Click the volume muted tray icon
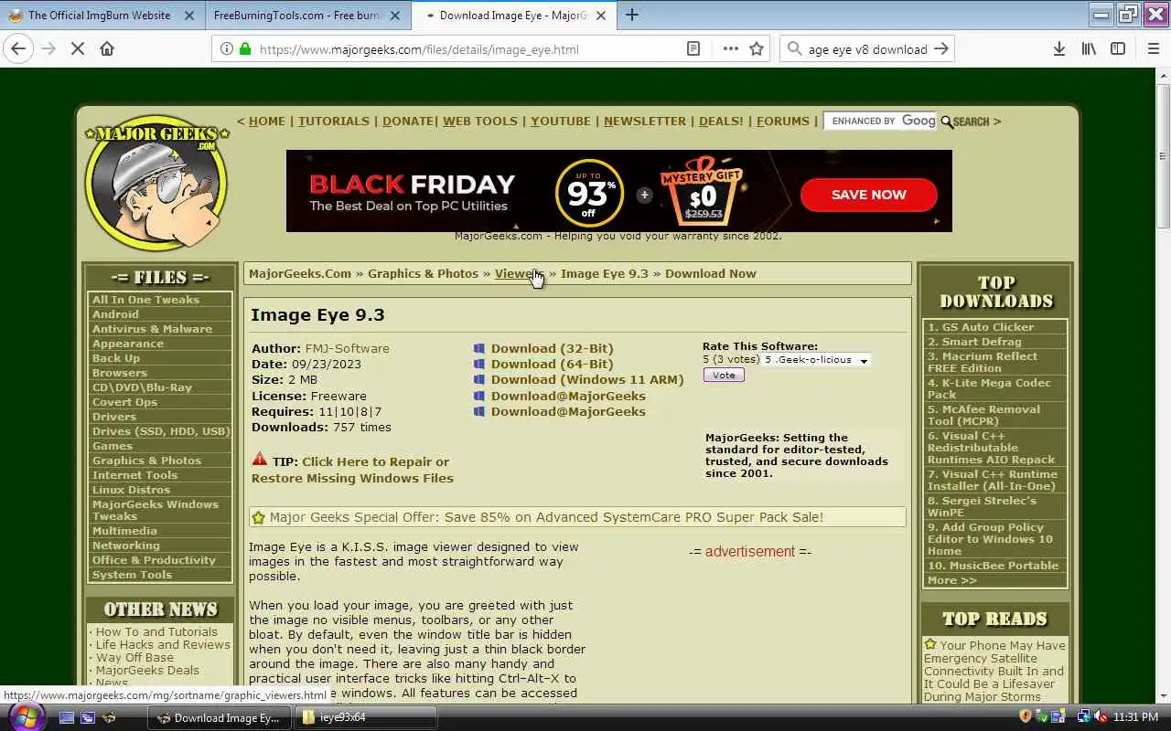This screenshot has width=1171, height=731. [1101, 716]
